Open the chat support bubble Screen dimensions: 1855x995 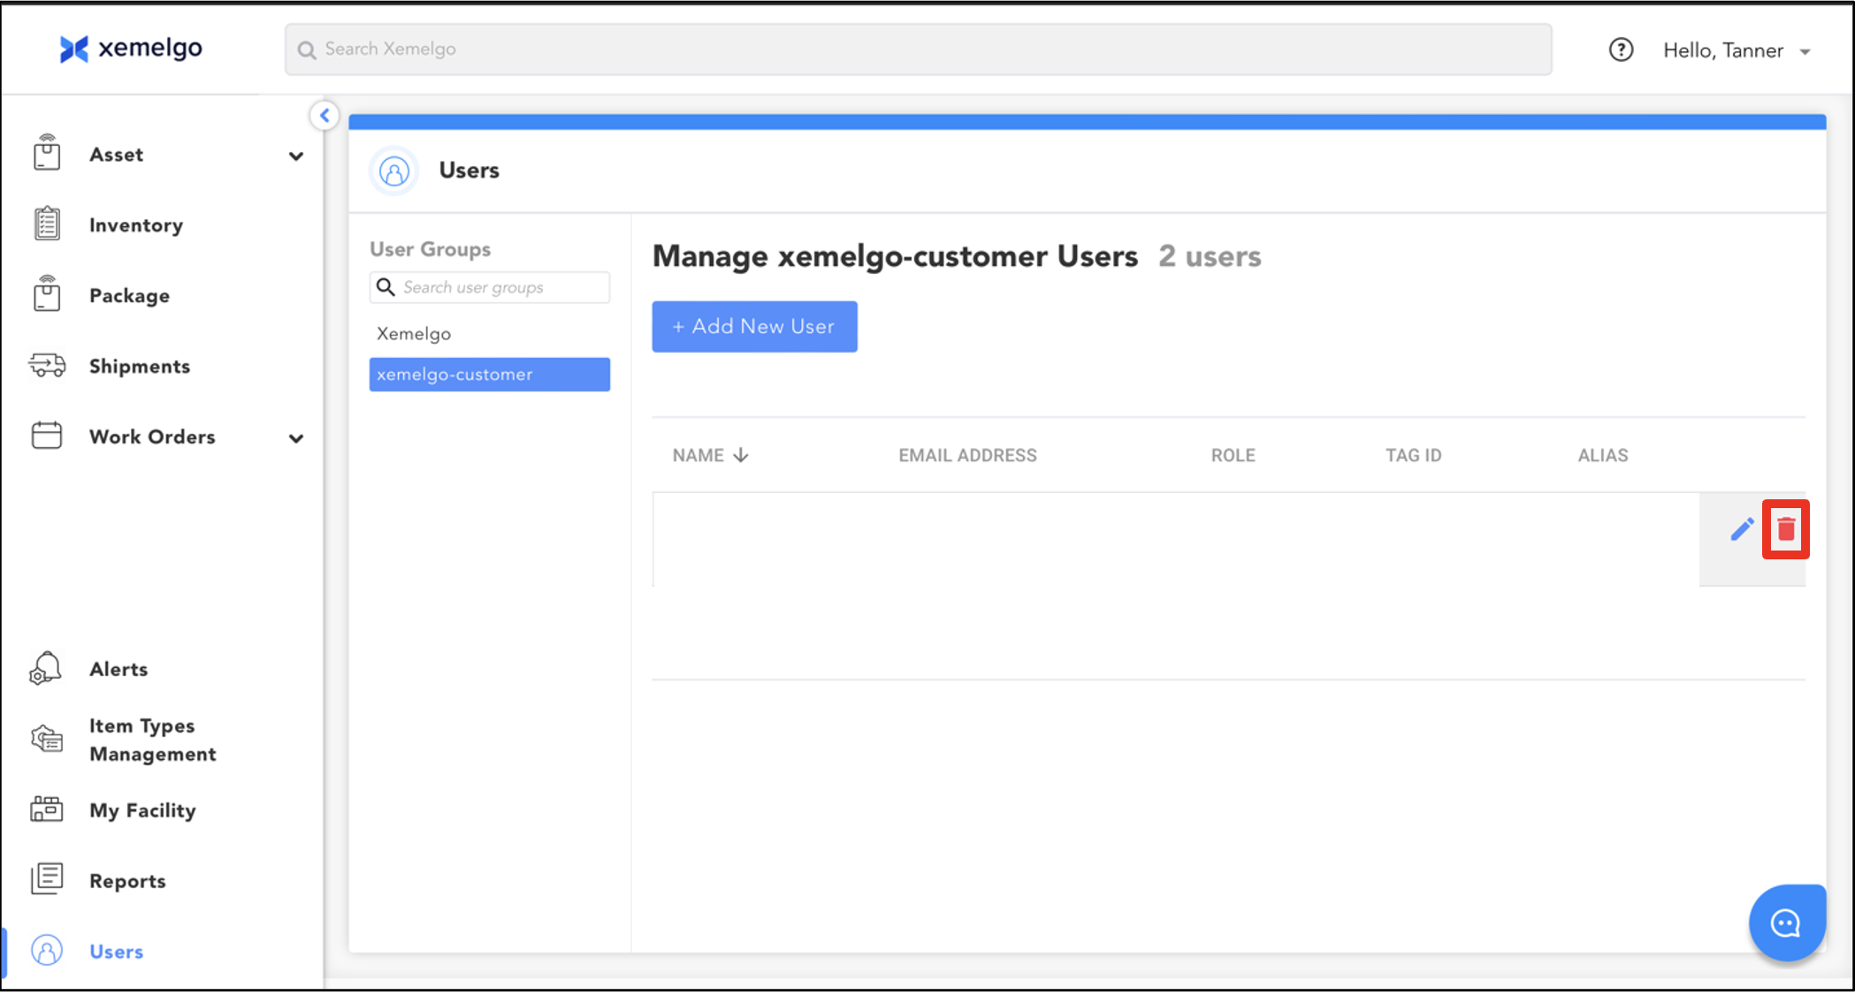point(1786,923)
